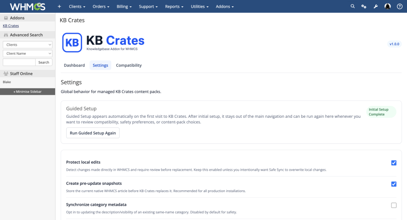Open the wrench system settings icon
Image resolution: width=407 pixels, height=220 pixels.
point(376,6)
